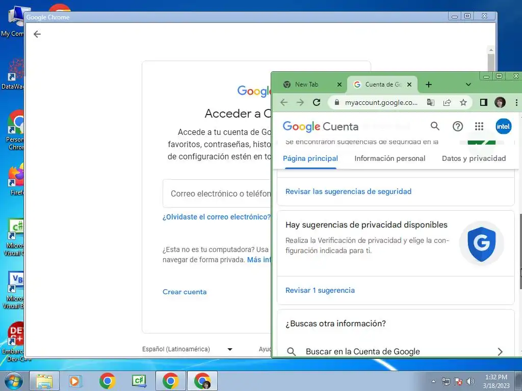This screenshot has height=391, width=522.
Task: Click the Intel account avatar
Action: pyautogui.click(x=503, y=126)
